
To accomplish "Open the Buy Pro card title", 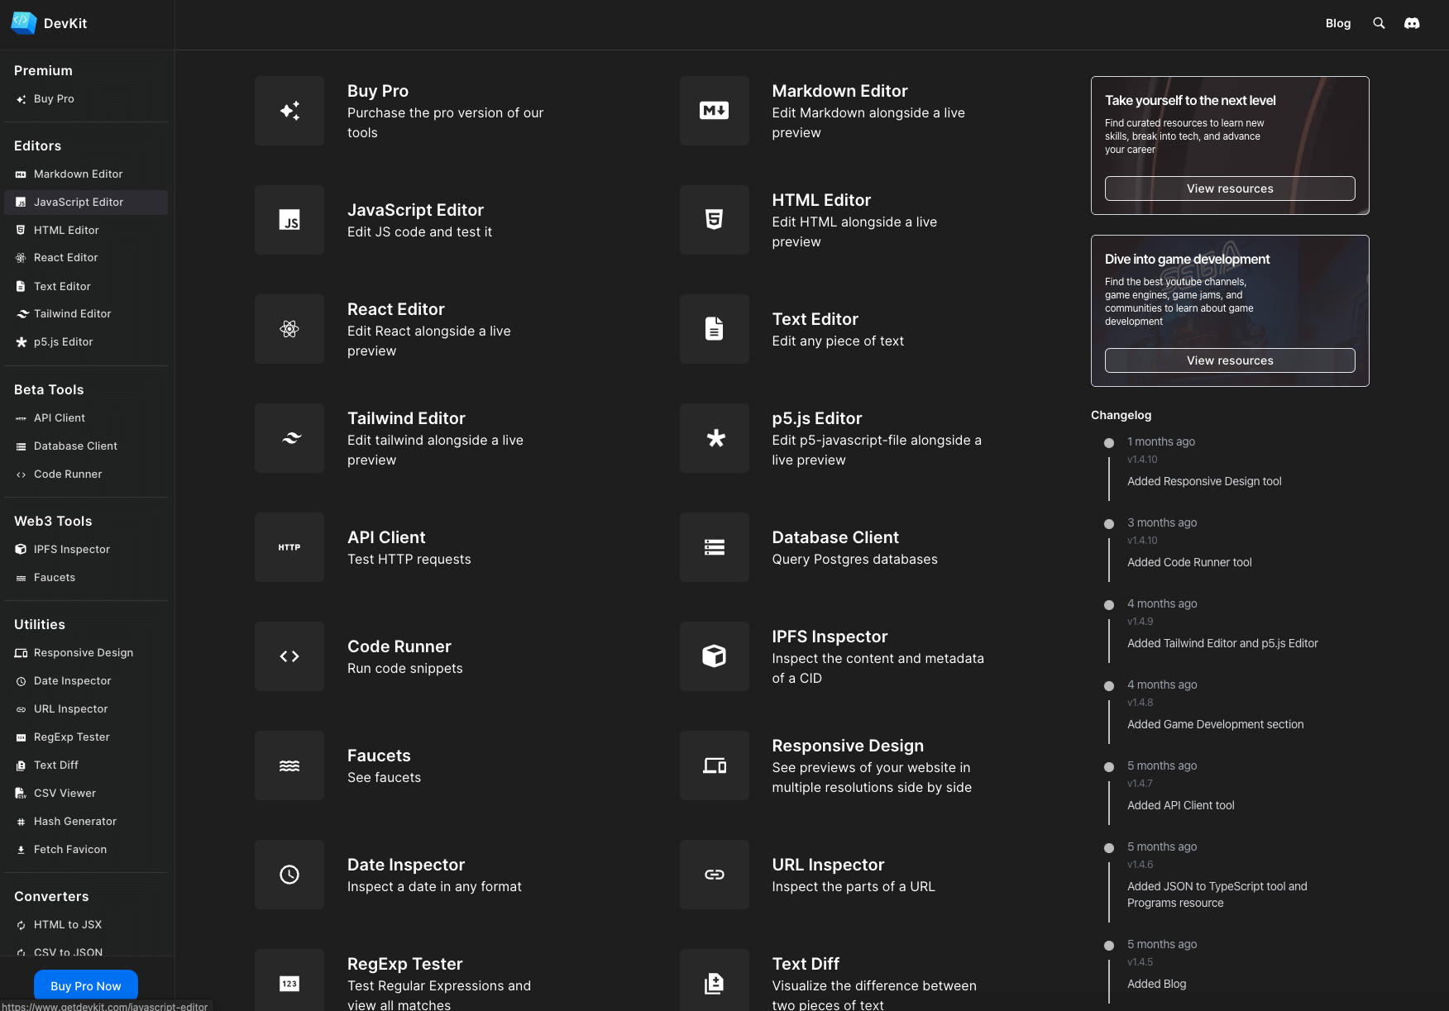I will [x=378, y=91].
